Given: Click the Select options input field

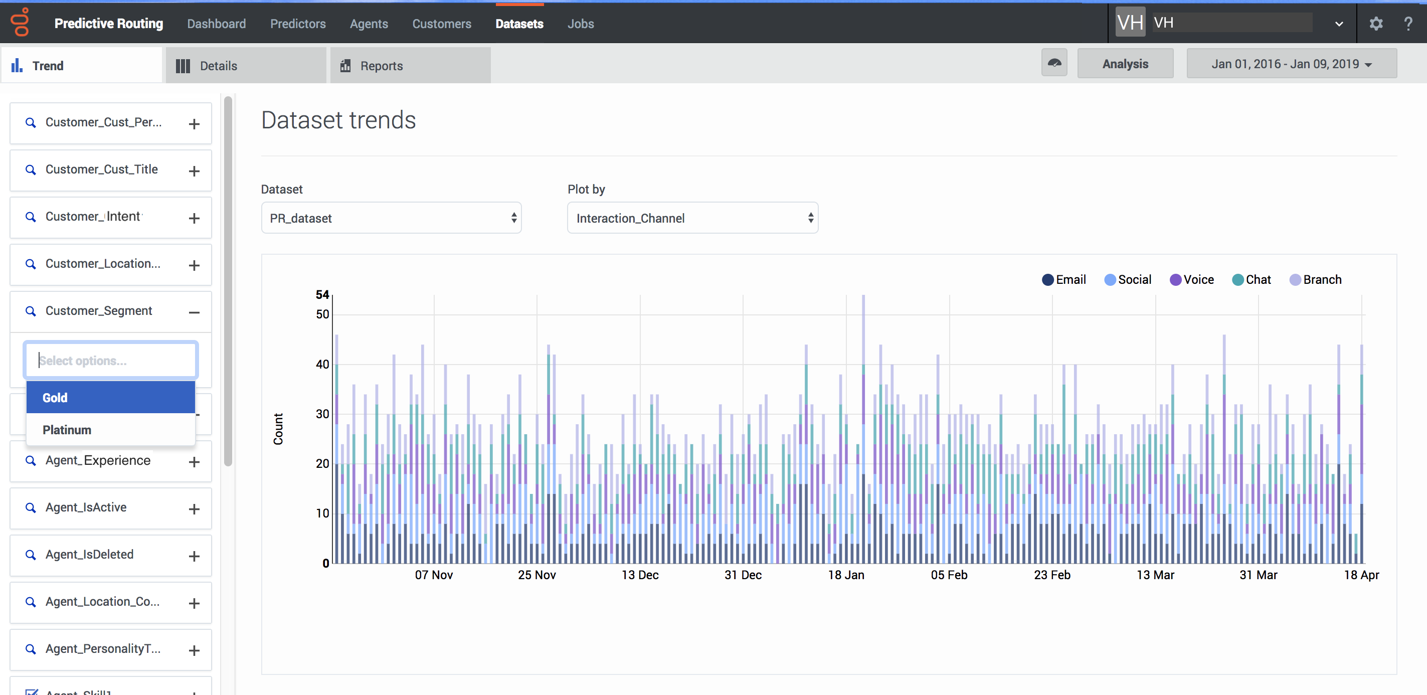Looking at the screenshot, I should (x=111, y=361).
